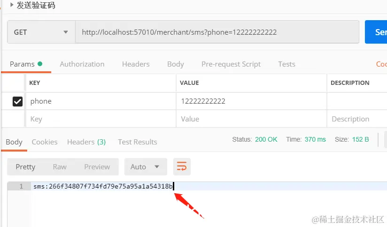Click the DESCRIPTION column header
The image size is (387, 227).
click(x=350, y=83)
